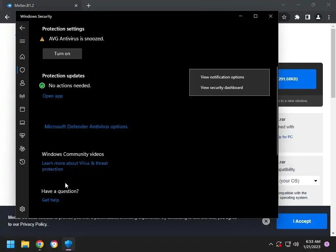Go back in Windows Security

point(22,28)
